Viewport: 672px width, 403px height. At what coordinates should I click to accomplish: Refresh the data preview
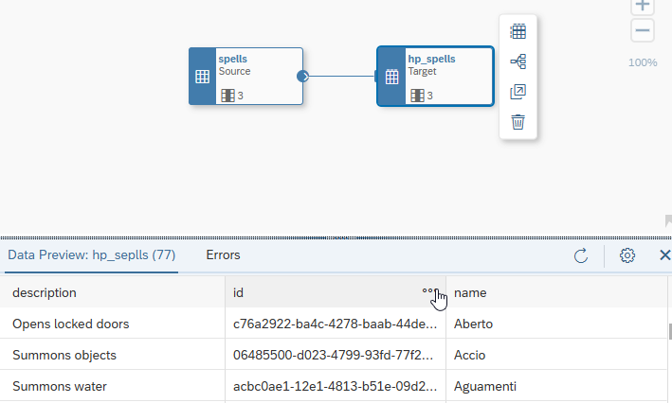coord(581,255)
